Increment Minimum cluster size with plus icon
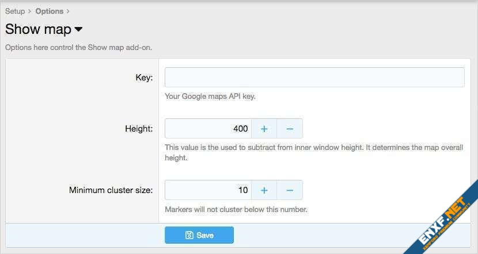The height and width of the screenshot is (254, 478). coord(264,190)
